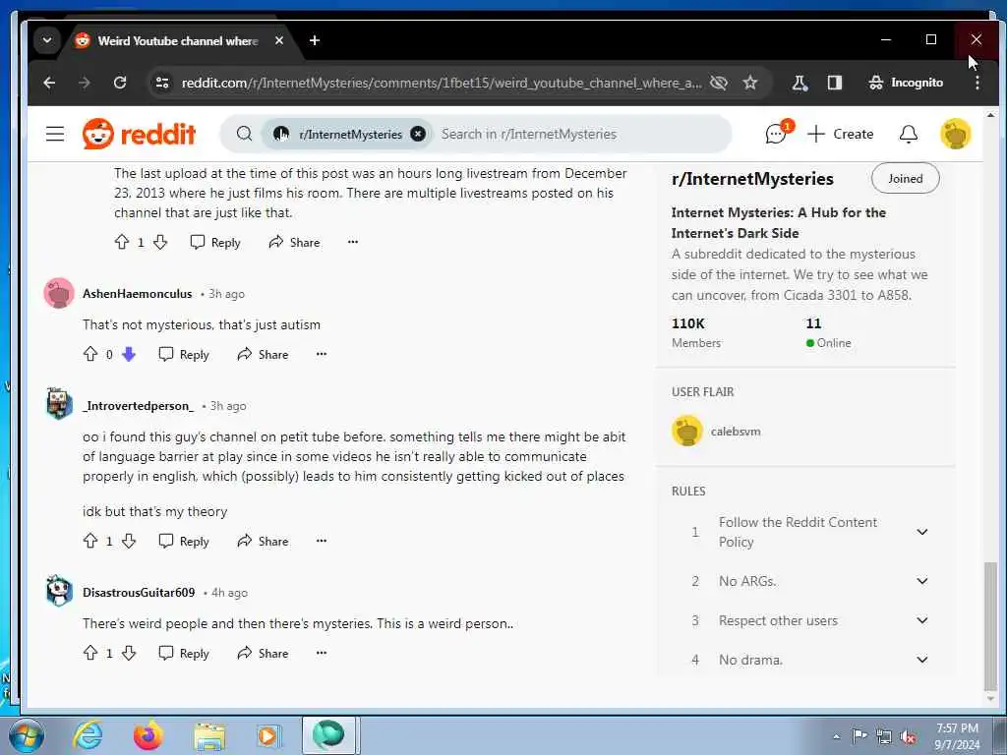Open the r/InternetMysteries sidebar title link

pyautogui.click(x=752, y=179)
